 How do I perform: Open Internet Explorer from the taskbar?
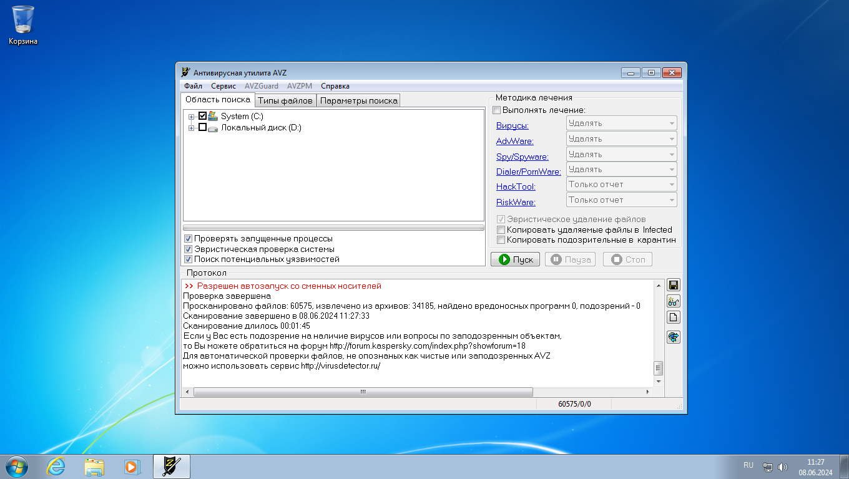(56, 467)
